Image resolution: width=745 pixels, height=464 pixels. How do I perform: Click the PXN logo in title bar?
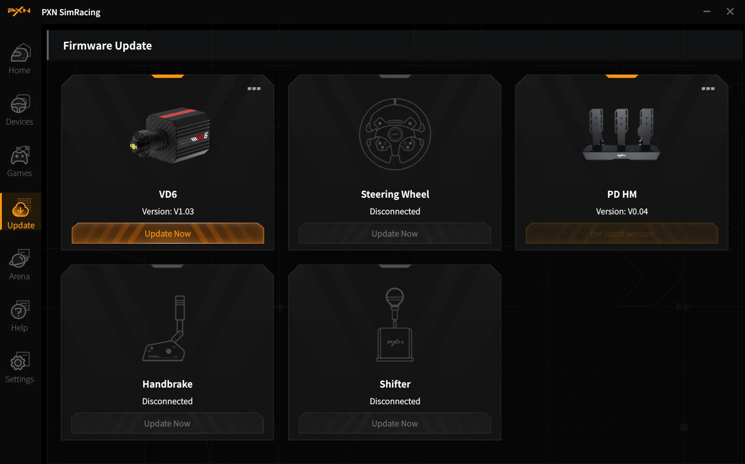[19, 11]
